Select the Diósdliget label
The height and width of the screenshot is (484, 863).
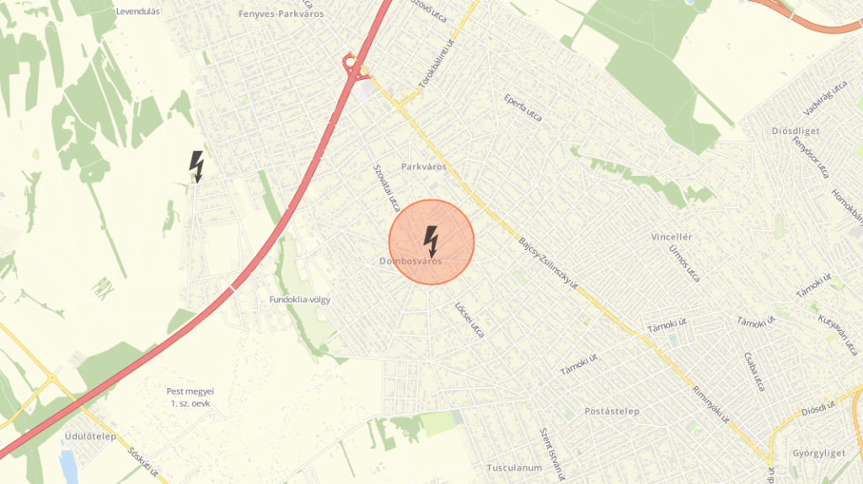796,131
